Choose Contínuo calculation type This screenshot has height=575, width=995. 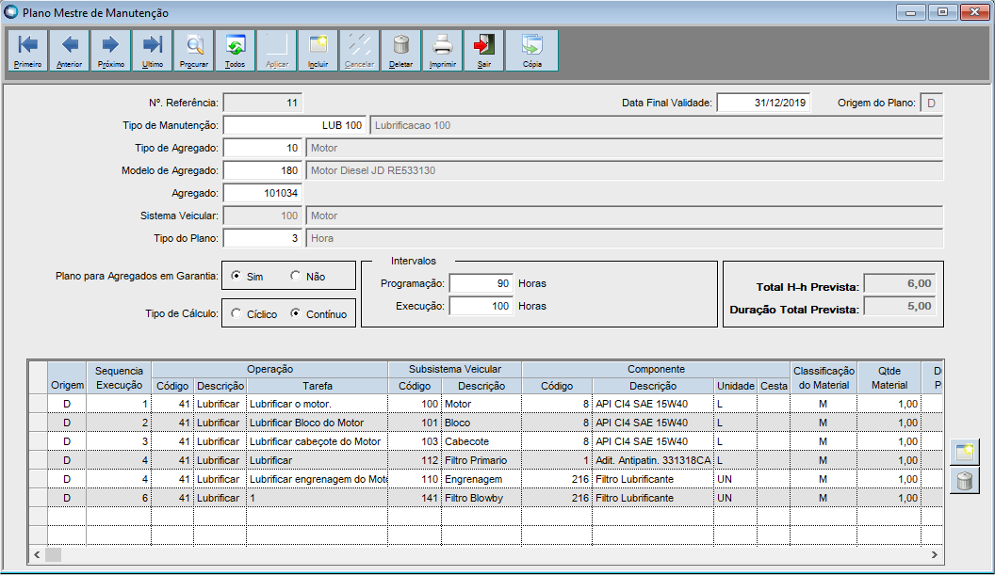(x=296, y=314)
